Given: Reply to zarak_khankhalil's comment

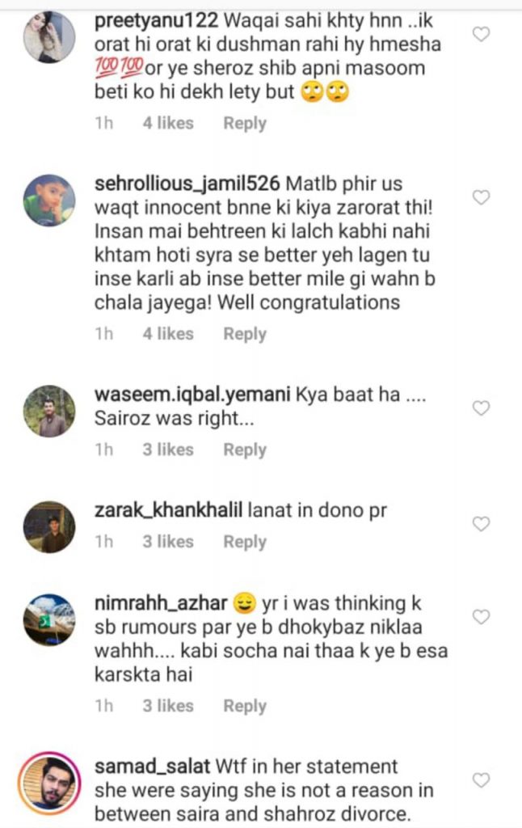Looking at the screenshot, I should (245, 543).
